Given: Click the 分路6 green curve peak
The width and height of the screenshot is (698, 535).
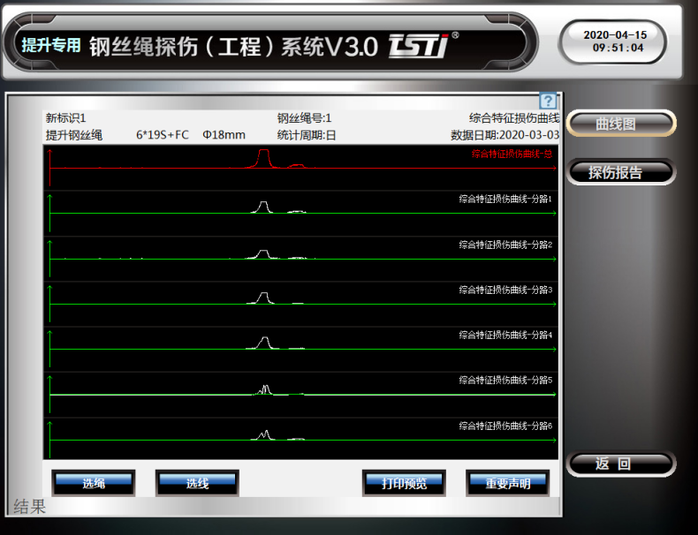Looking at the screenshot, I should pyautogui.click(x=264, y=433).
